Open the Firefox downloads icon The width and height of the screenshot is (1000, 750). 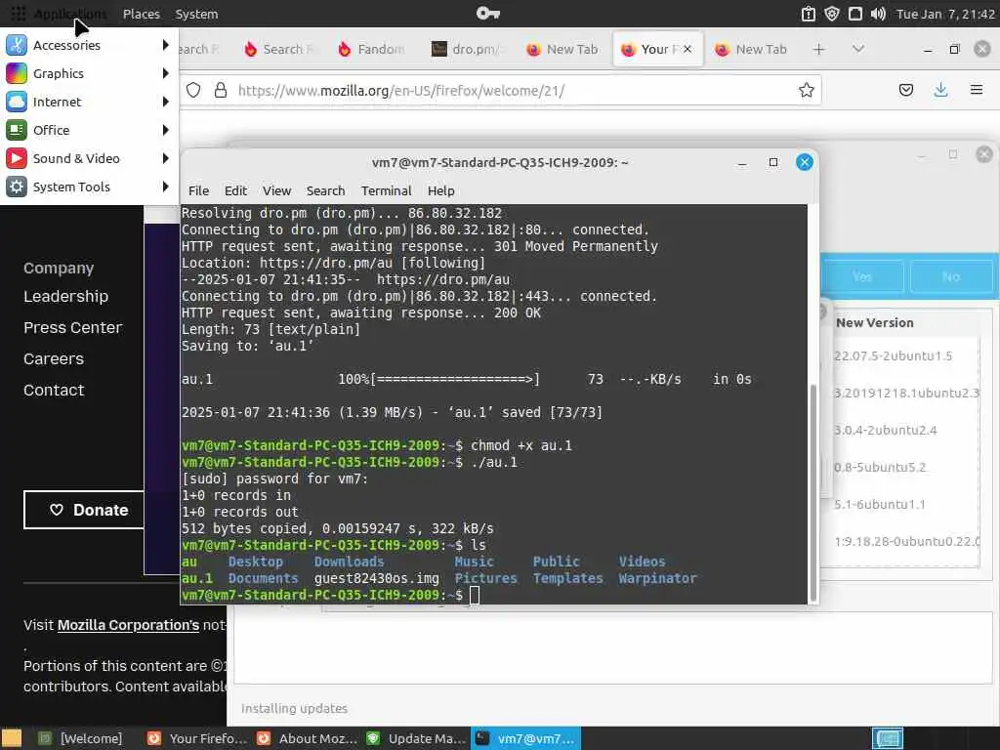click(940, 90)
